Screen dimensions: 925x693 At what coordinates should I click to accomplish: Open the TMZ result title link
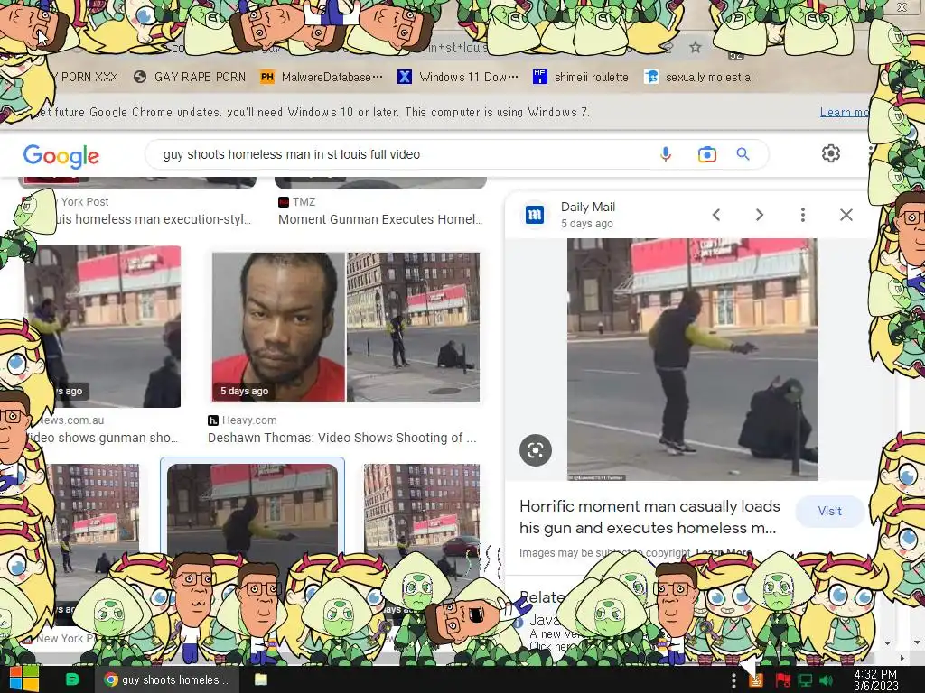coord(380,219)
